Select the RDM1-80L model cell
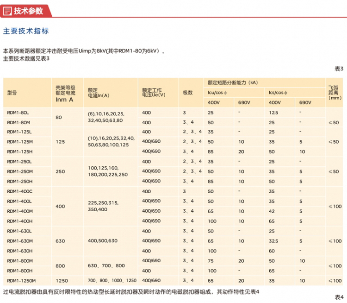 [x=19, y=113]
